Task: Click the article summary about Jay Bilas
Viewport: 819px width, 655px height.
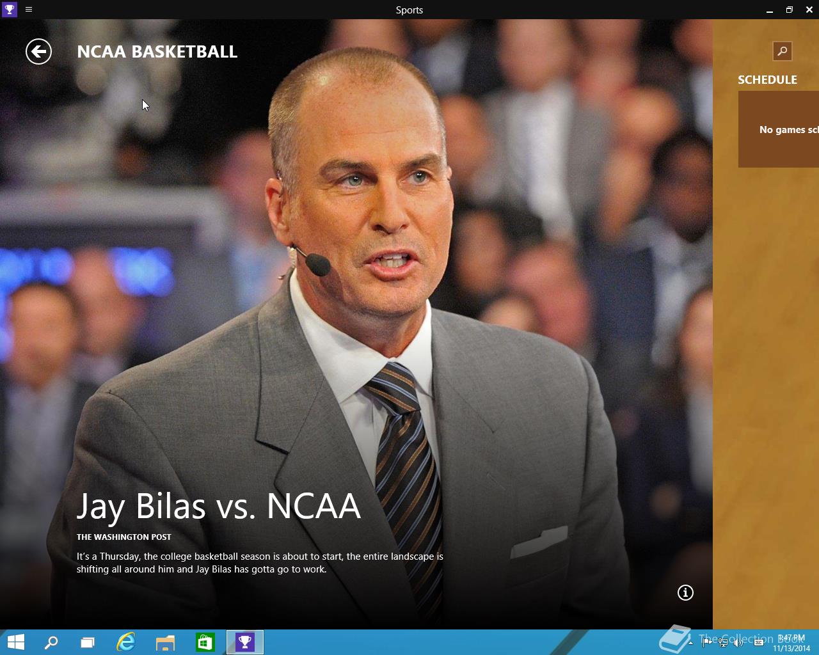Action: (x=260, y=563)
